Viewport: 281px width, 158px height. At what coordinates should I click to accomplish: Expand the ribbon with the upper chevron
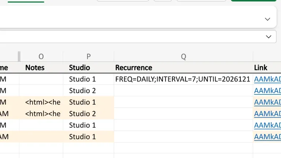click(x=267, y=19)
